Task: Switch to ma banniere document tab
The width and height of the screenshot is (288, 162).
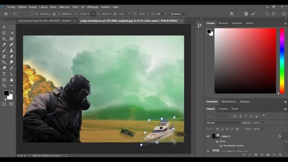Action: pyautogui.click(x=45, y=21)
